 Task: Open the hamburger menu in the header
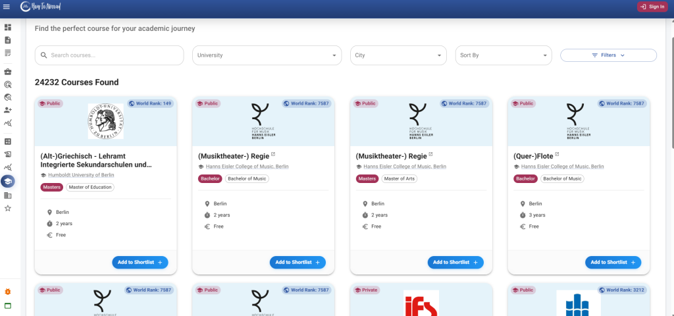coord(7,7)
